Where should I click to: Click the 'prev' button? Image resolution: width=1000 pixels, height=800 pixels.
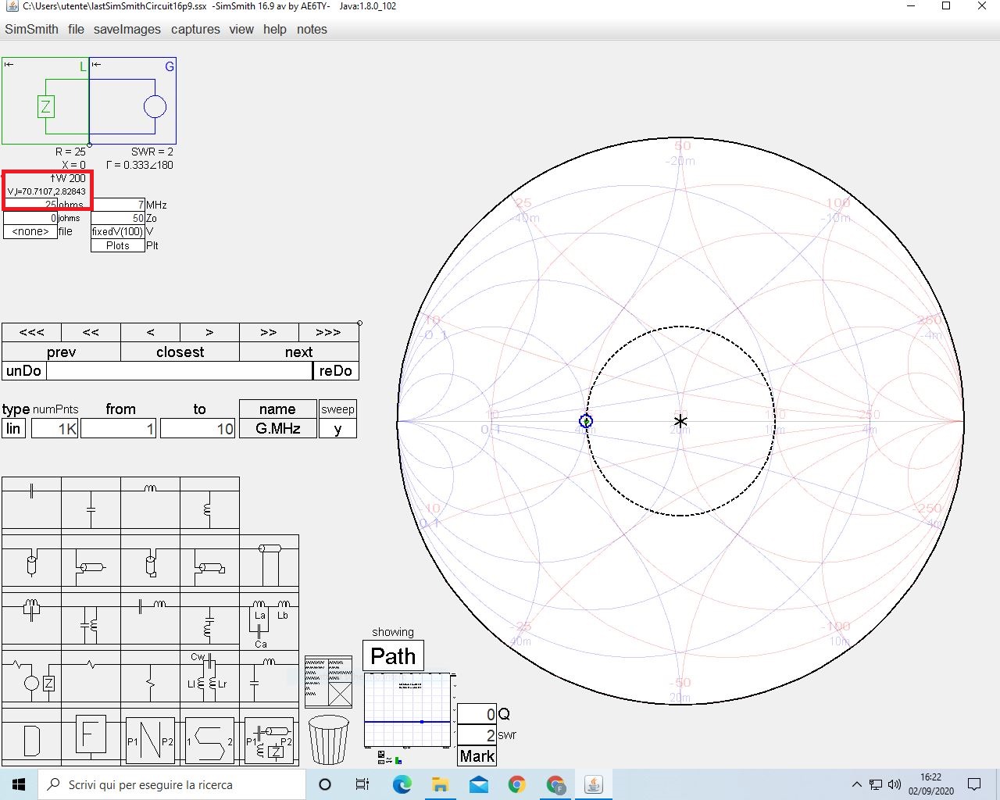[61, 352]
